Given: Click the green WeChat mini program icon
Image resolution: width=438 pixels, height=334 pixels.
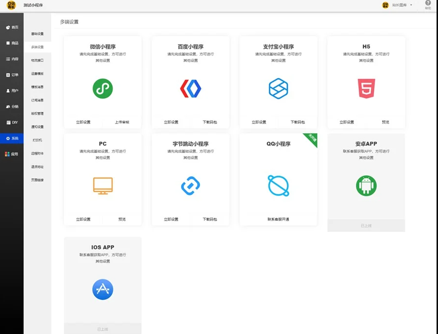Looking at the screenshot, I should (x=102, y=88).
